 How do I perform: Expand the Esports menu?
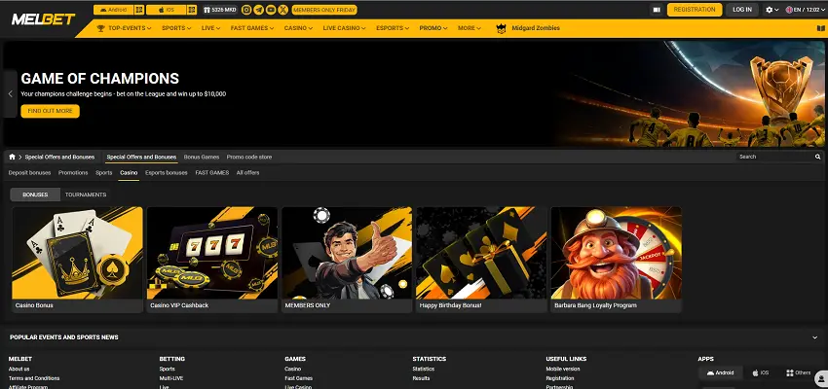[393, 28]
